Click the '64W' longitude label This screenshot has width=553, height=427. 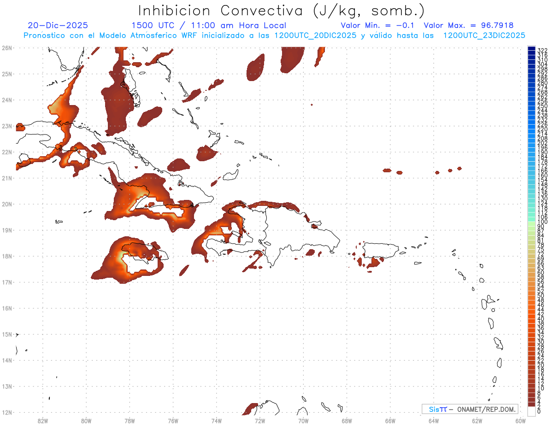(x=434, y=421)
